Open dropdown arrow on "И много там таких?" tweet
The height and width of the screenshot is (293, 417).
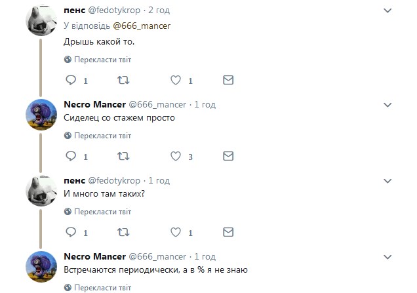[x=388, y=180]
